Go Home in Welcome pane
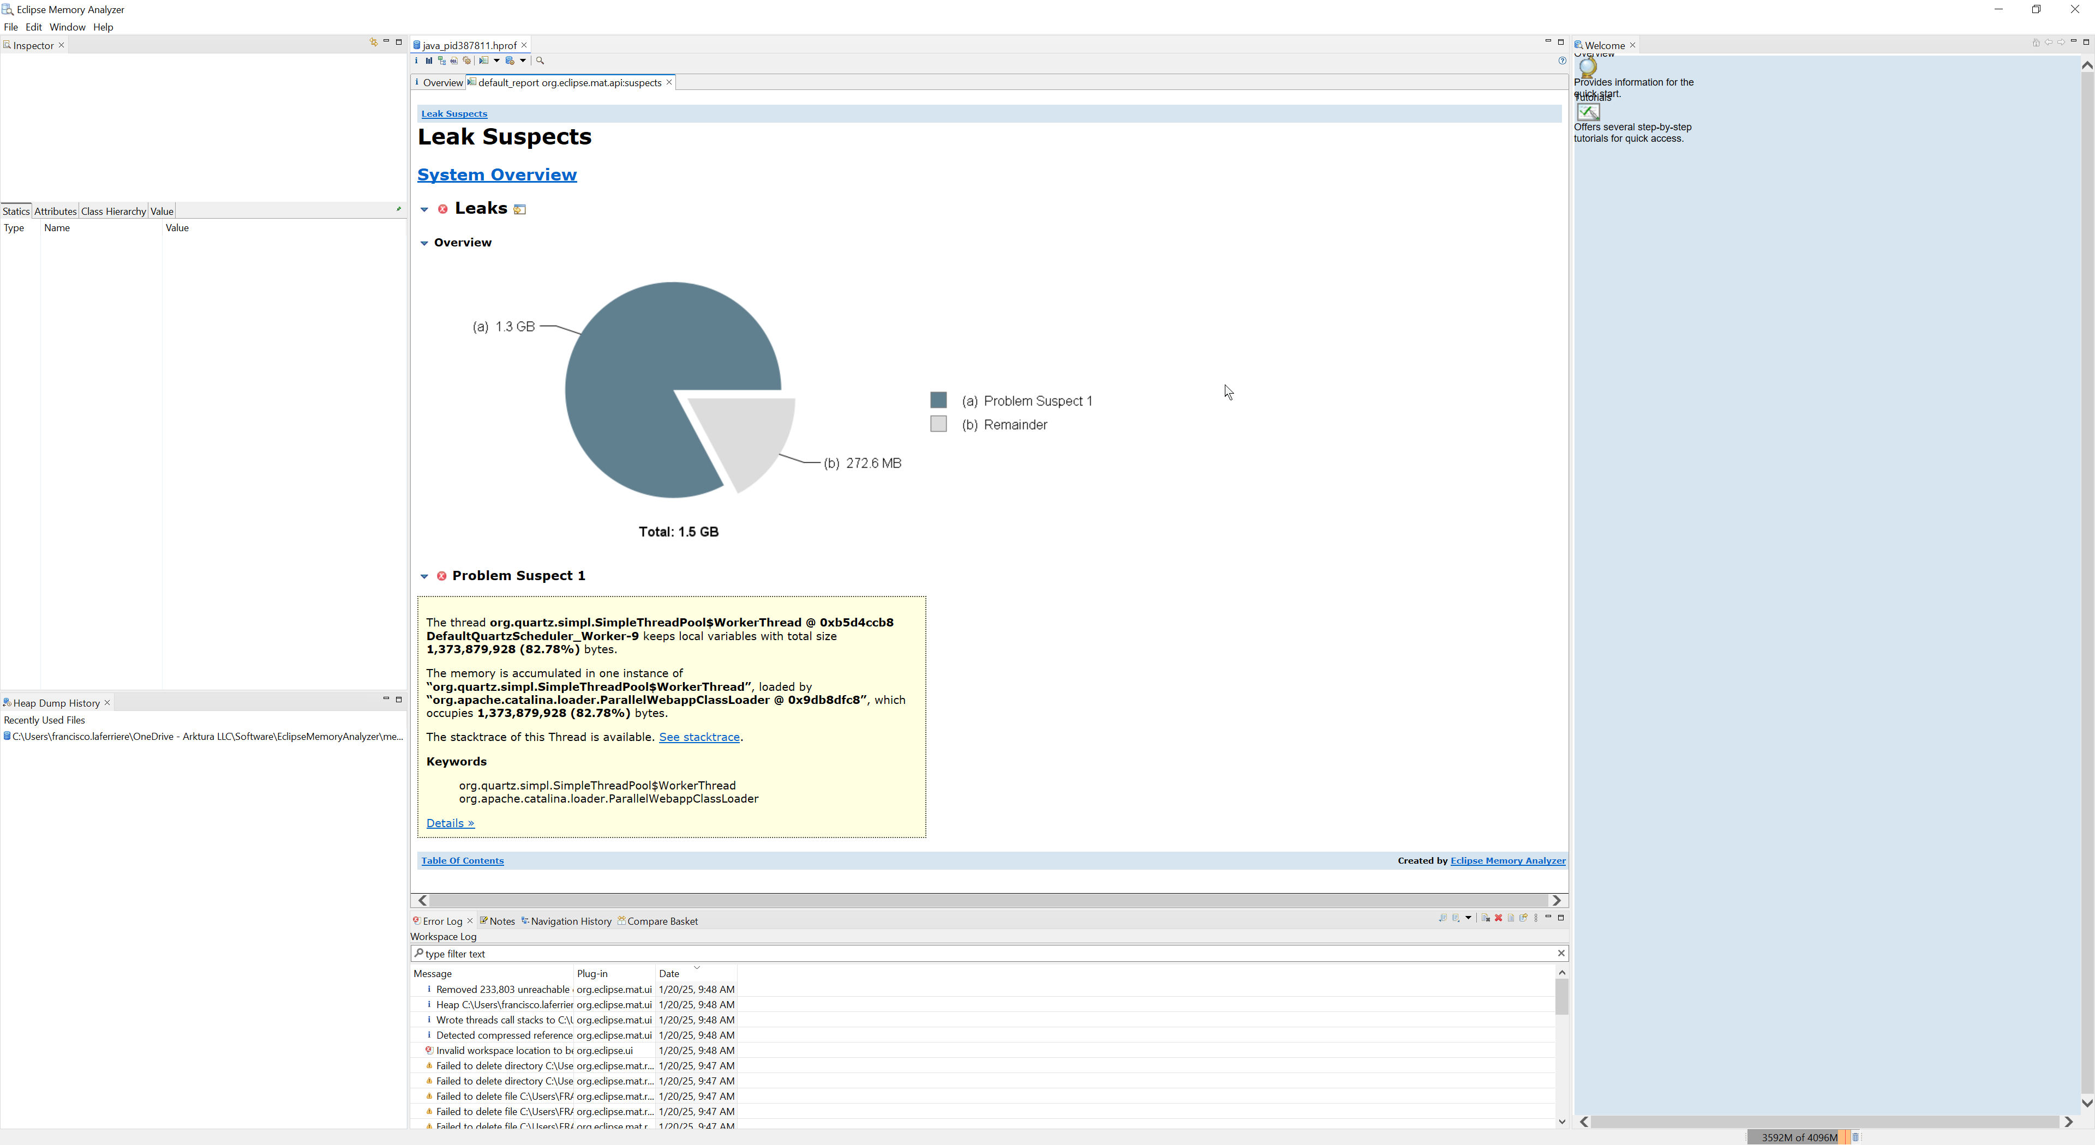 (2036, 43)
